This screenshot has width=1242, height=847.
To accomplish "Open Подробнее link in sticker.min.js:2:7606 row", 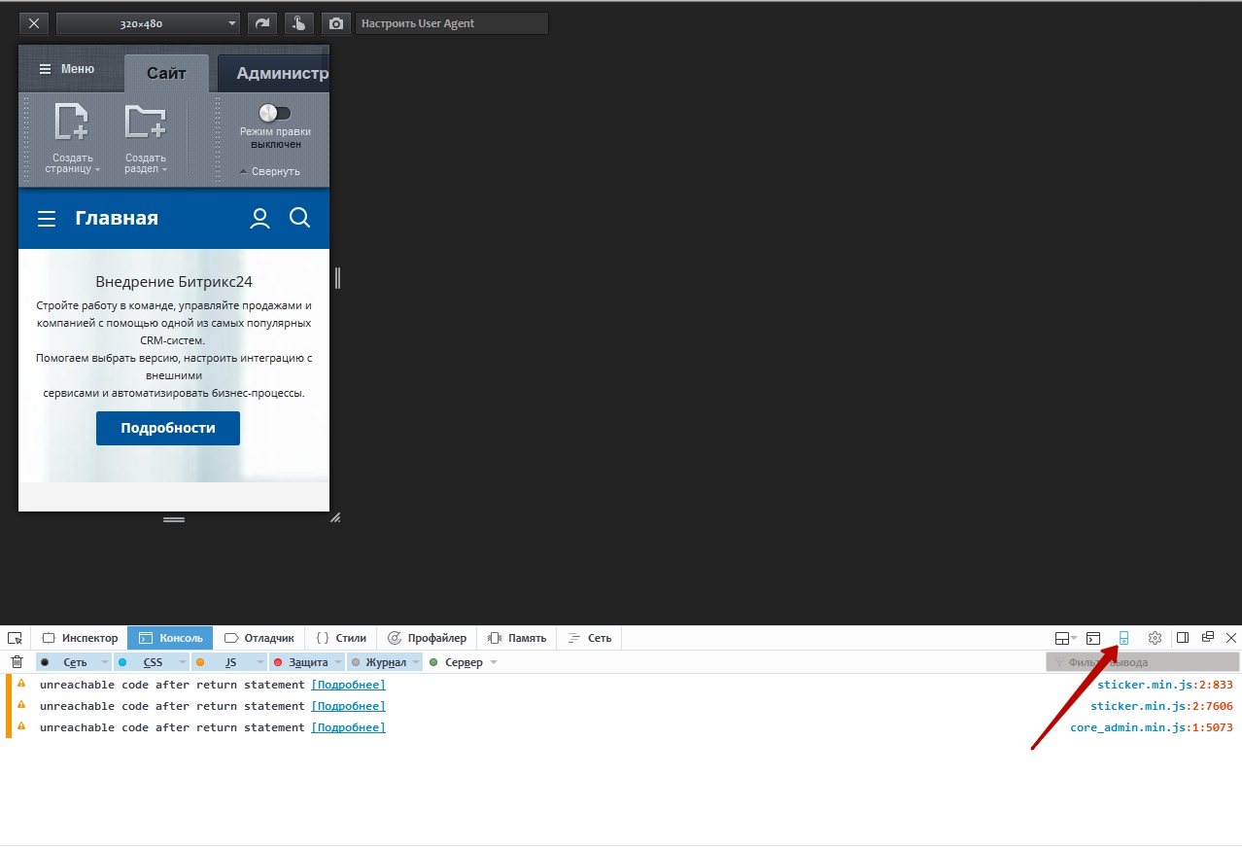I will point(348,706).
